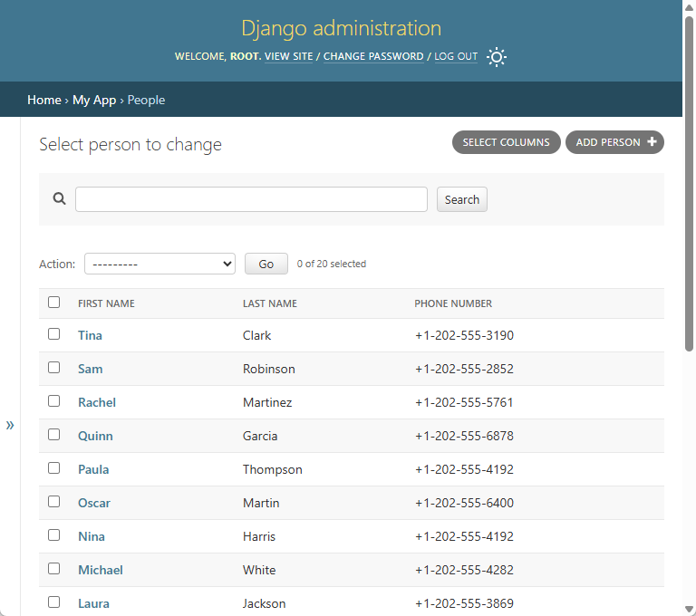Open person Quinn
The height and width of the screenshot is (616, 696).
coord(95,436)
